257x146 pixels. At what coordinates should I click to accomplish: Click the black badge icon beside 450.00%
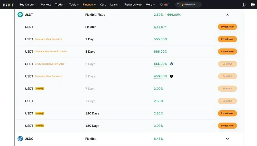171,76
